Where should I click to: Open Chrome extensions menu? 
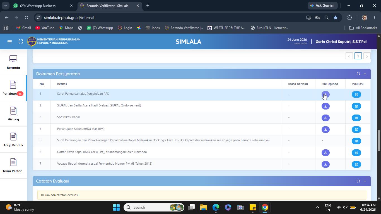pos(349,18)
